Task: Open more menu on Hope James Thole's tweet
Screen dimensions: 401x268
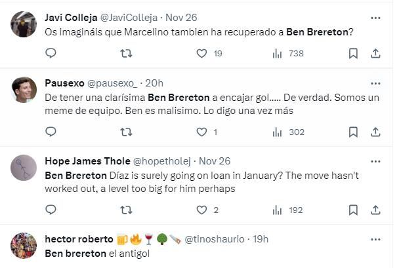Action: click(x=375, y=161)
